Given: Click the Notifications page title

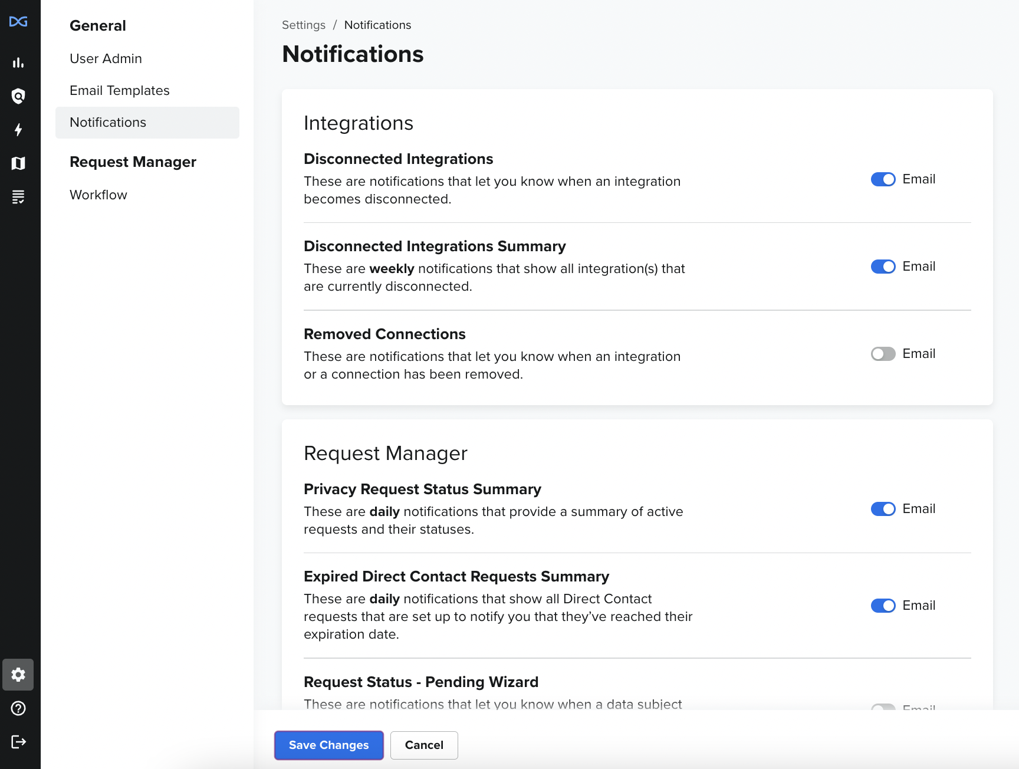Looking at the screenshot, I should point(353,54).
